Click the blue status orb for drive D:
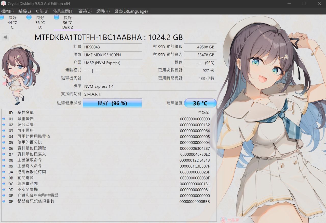The image size is (326, 223). 29,17
